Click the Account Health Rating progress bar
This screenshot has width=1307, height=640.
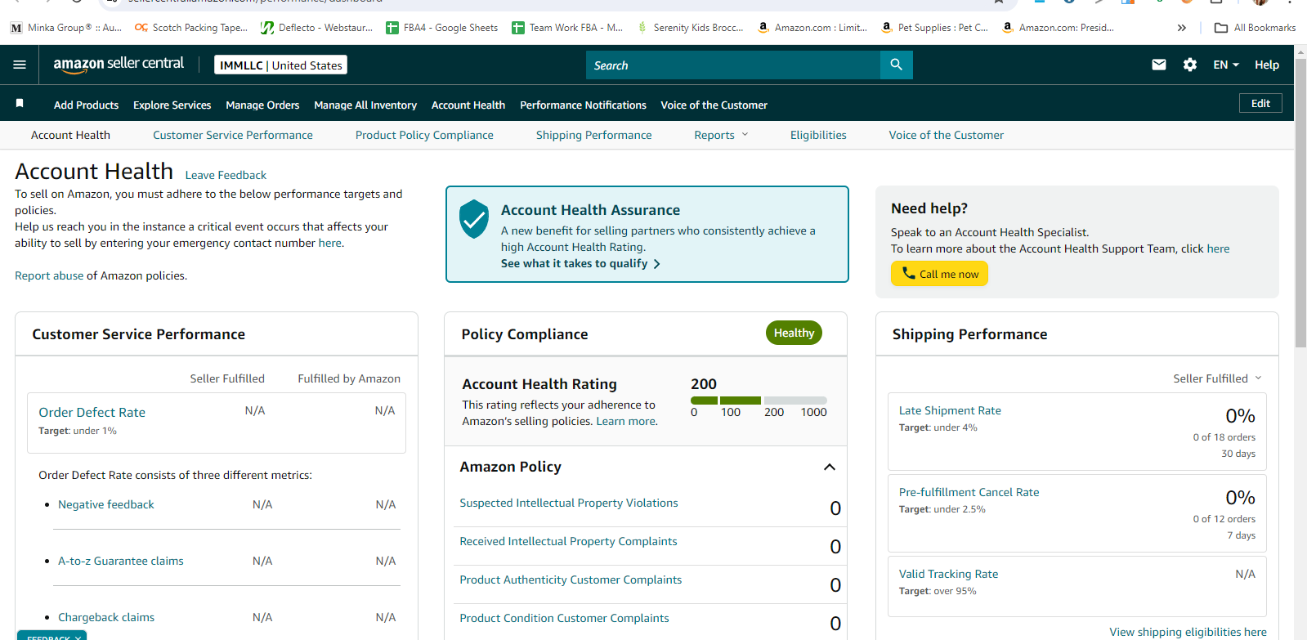759,401
